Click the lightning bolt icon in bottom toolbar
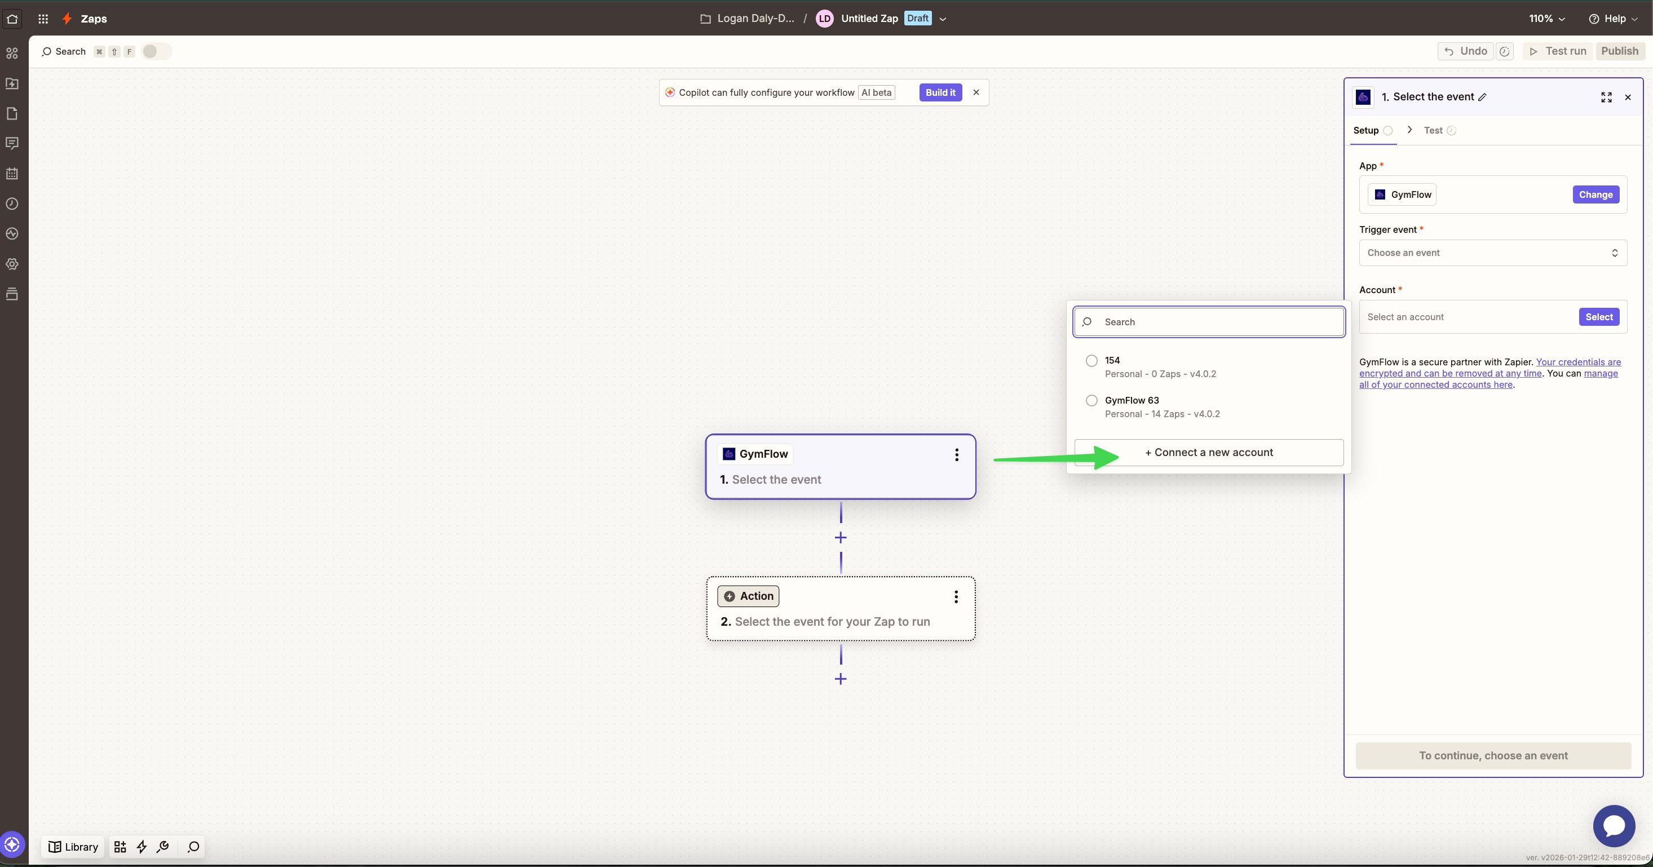The width and height of the screenshot is (1653, 867). tap(142, 847)
